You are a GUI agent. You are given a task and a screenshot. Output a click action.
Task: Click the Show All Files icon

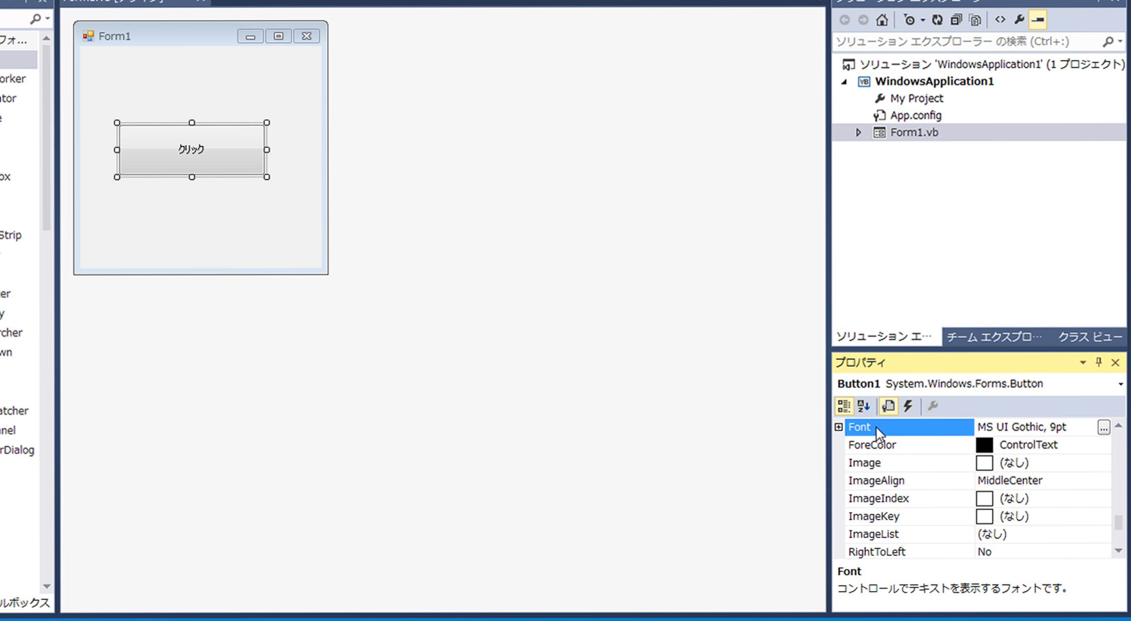point(975,20)
